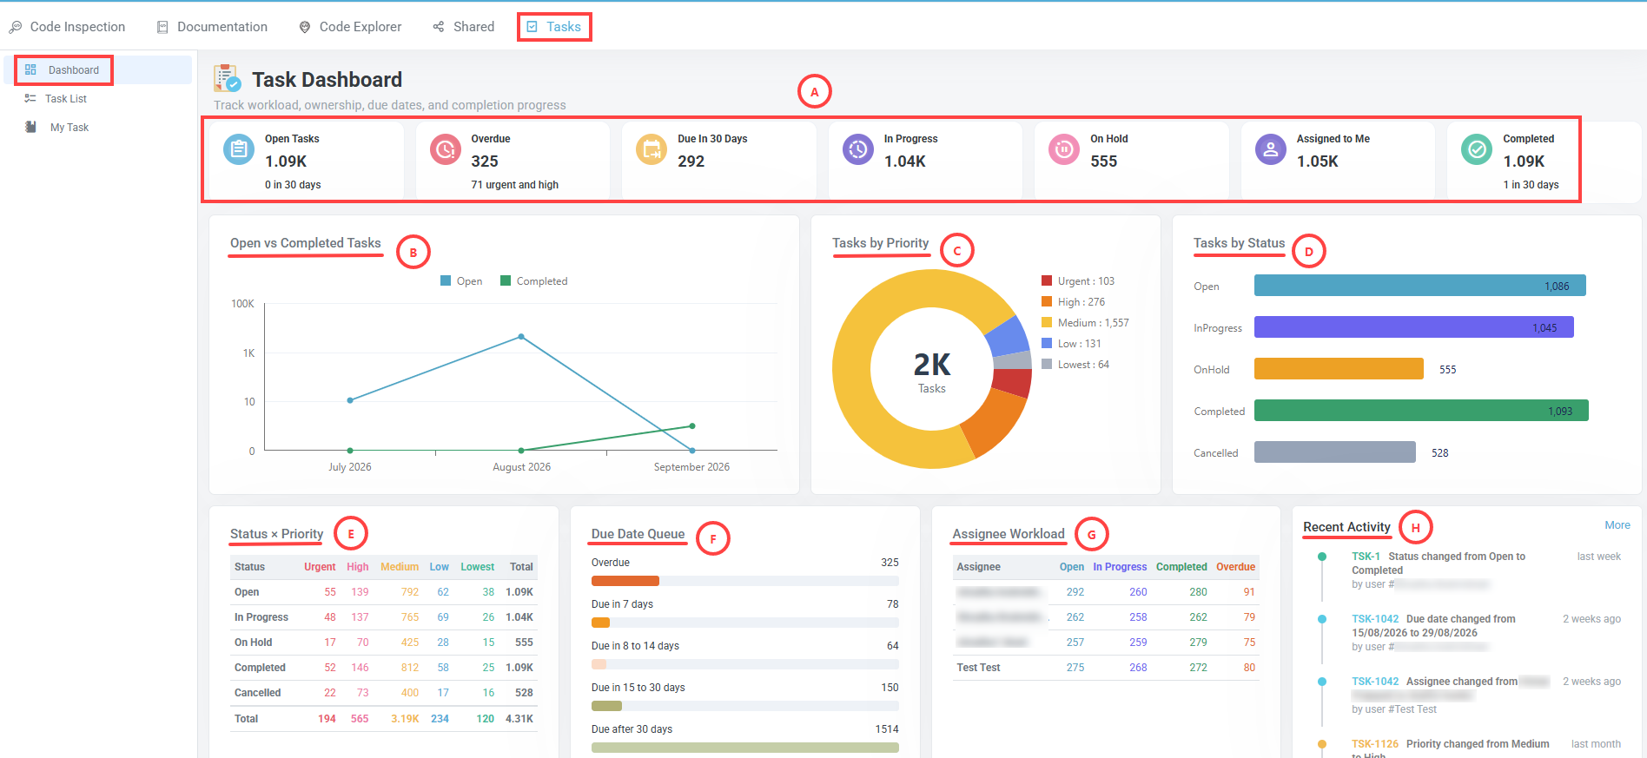1647x758 pixels.
Task: Click the Tasks checkbox icon in top nav
Action: [532, 27]
